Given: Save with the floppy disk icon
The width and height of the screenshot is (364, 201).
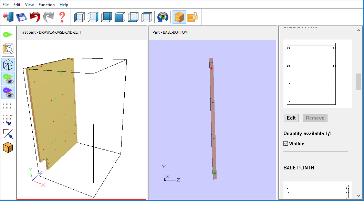Looking at the screenshot, I should click(21, 17).
